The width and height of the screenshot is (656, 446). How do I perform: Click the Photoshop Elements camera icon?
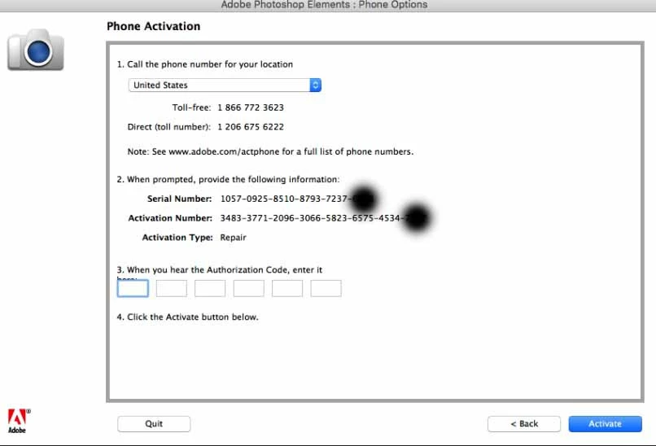tap(36, 50)
